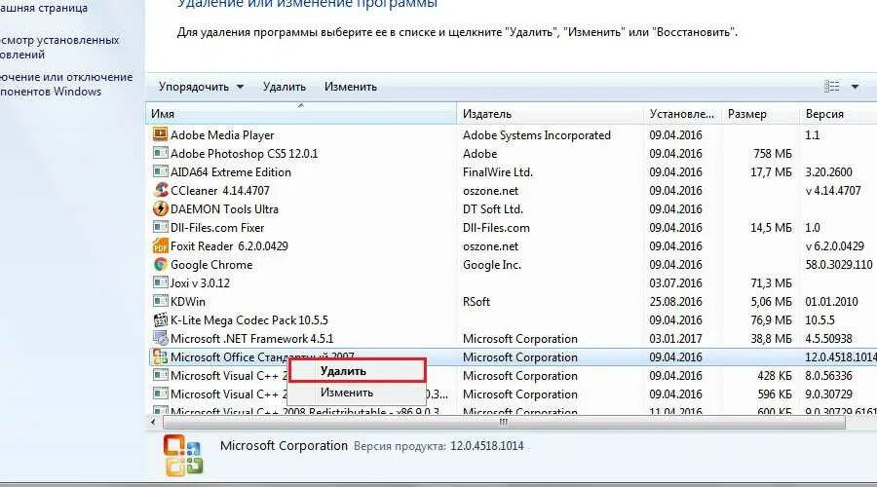Sort by the Установлено column header

682,114
